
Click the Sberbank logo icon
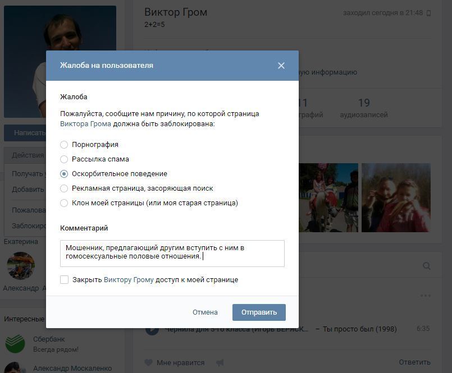tap(16, 343)
